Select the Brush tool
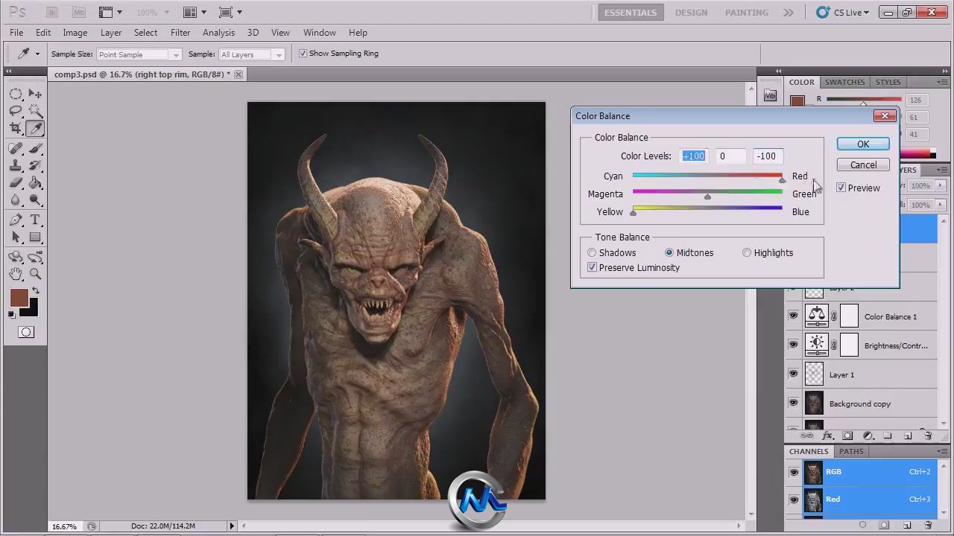This screenshot has height=536, width=954. point(35,149)
